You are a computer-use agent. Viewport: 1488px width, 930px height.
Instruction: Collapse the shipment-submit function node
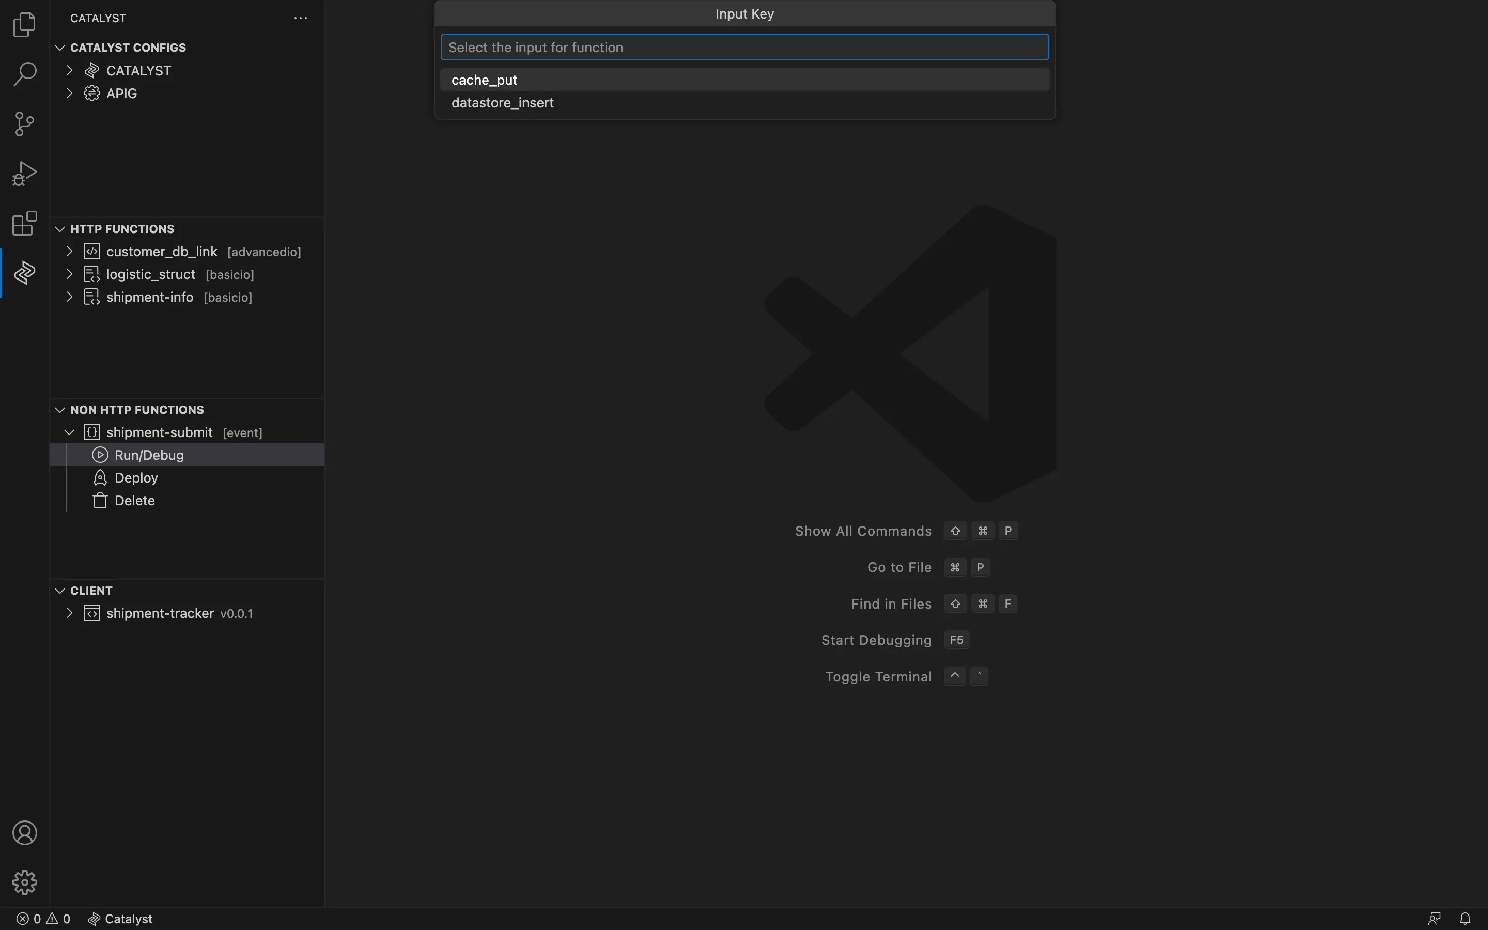(x=69, y=432)
